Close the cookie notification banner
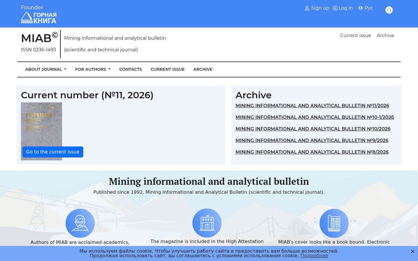The height and width of the screenshot is (261, 418). coord(412,251)
